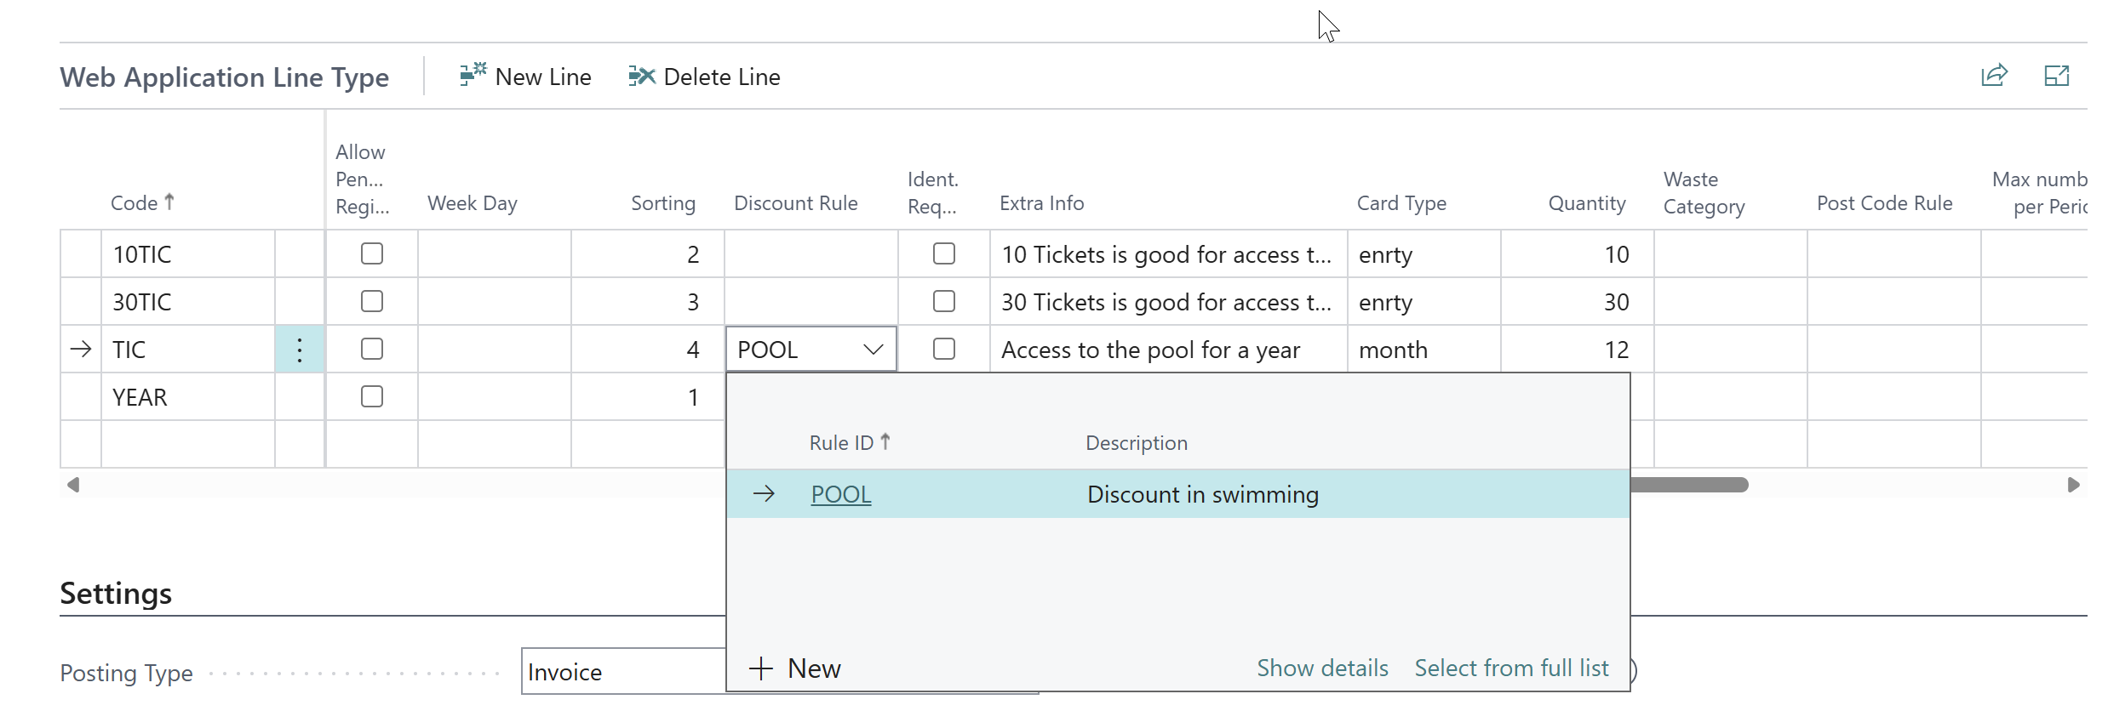Click the Delete Line icon
This screenshot has height=711, width=2108.
(x=642, y=77)
